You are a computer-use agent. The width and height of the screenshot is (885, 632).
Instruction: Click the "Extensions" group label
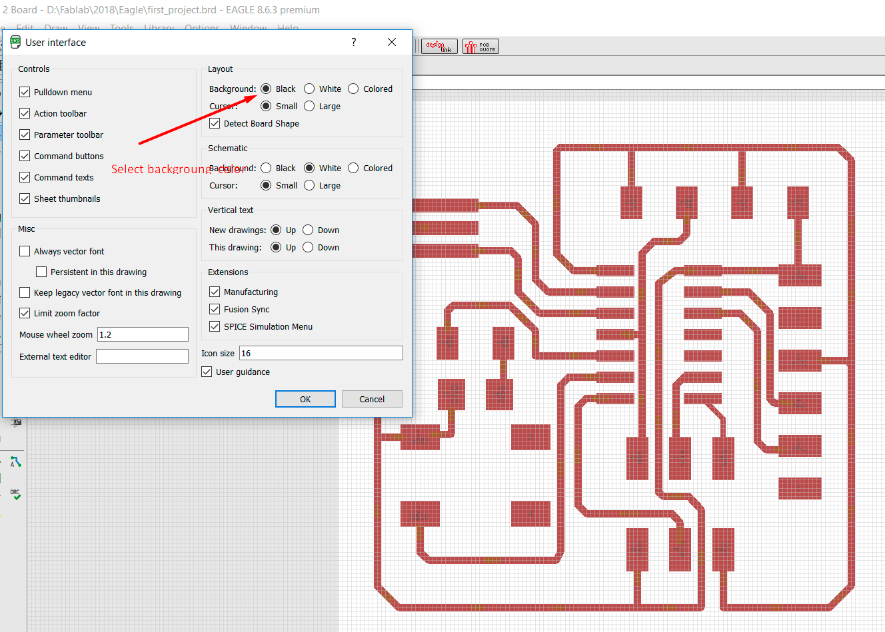coord(228,272)
